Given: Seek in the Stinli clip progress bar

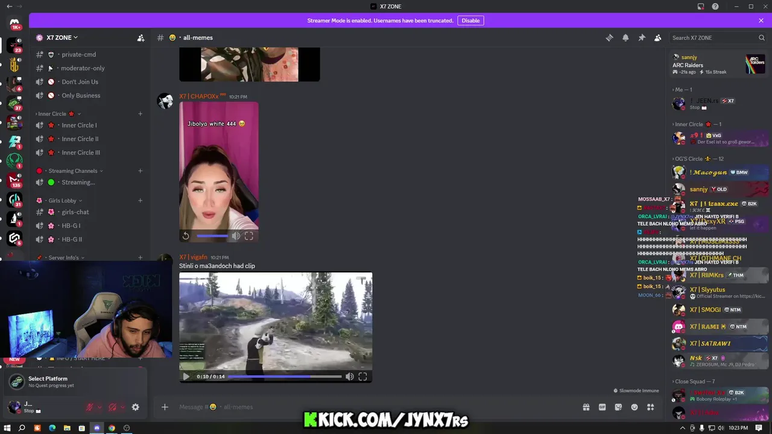Looking at the screenshot, I should pos(285,377).
